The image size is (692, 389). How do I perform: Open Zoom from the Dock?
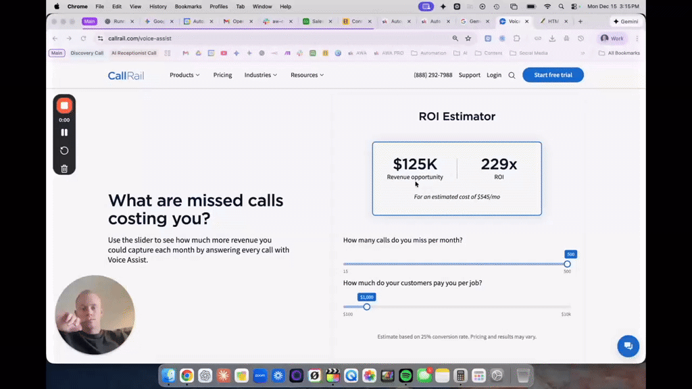260,375
